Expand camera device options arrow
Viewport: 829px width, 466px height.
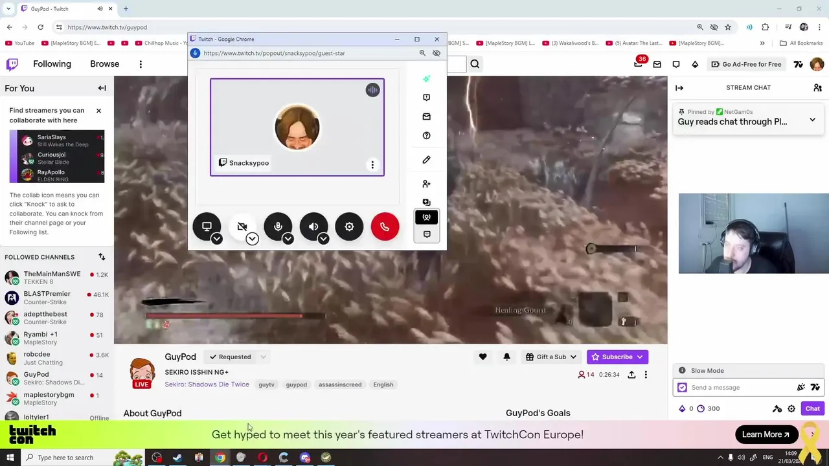pyautogui.click(x=252, y=239)
